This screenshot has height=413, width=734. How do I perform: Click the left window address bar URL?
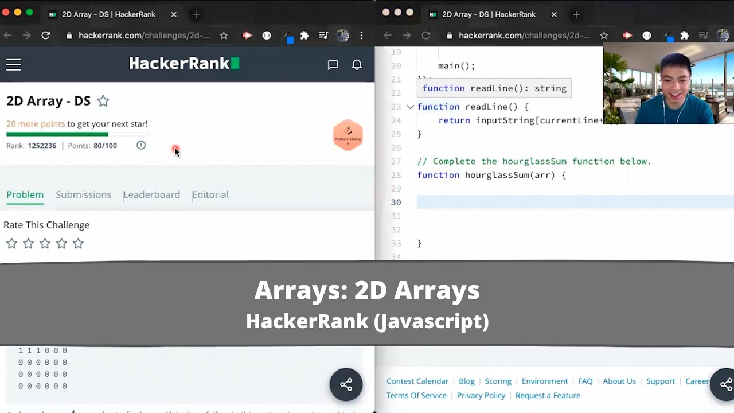[x=144, y=36]
